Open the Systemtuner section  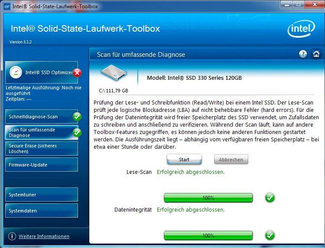[x=42, y=195]
